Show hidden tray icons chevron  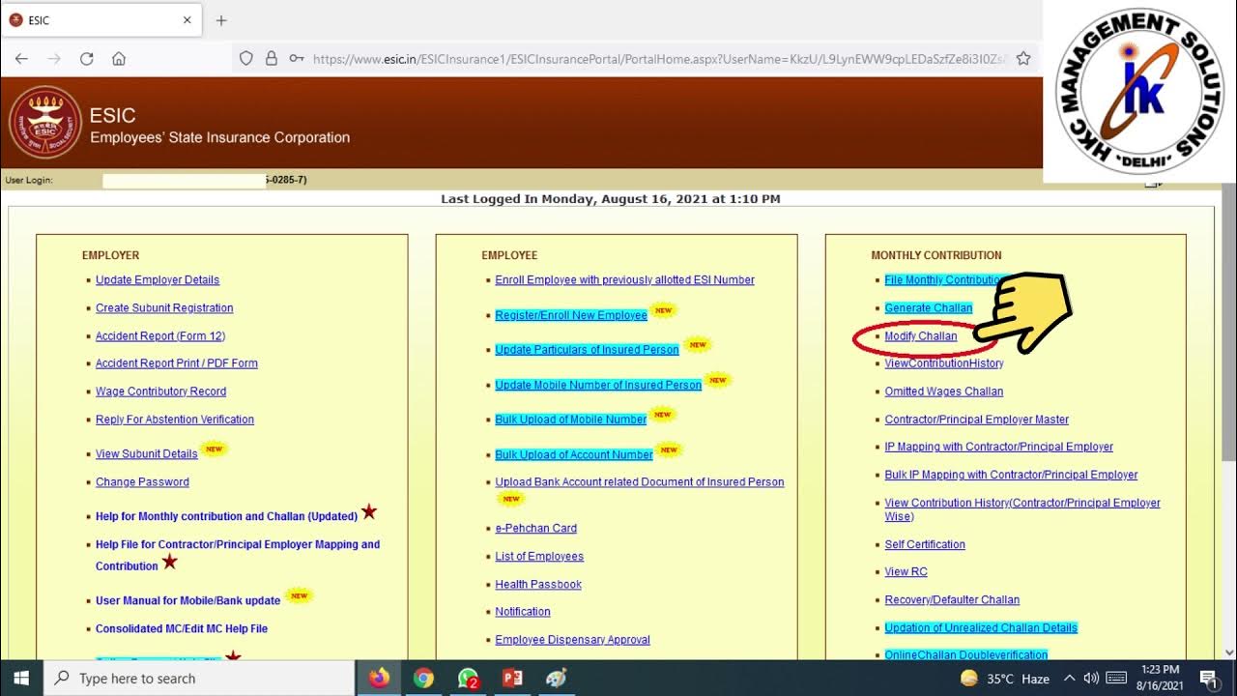click(x=1070, y=679)
